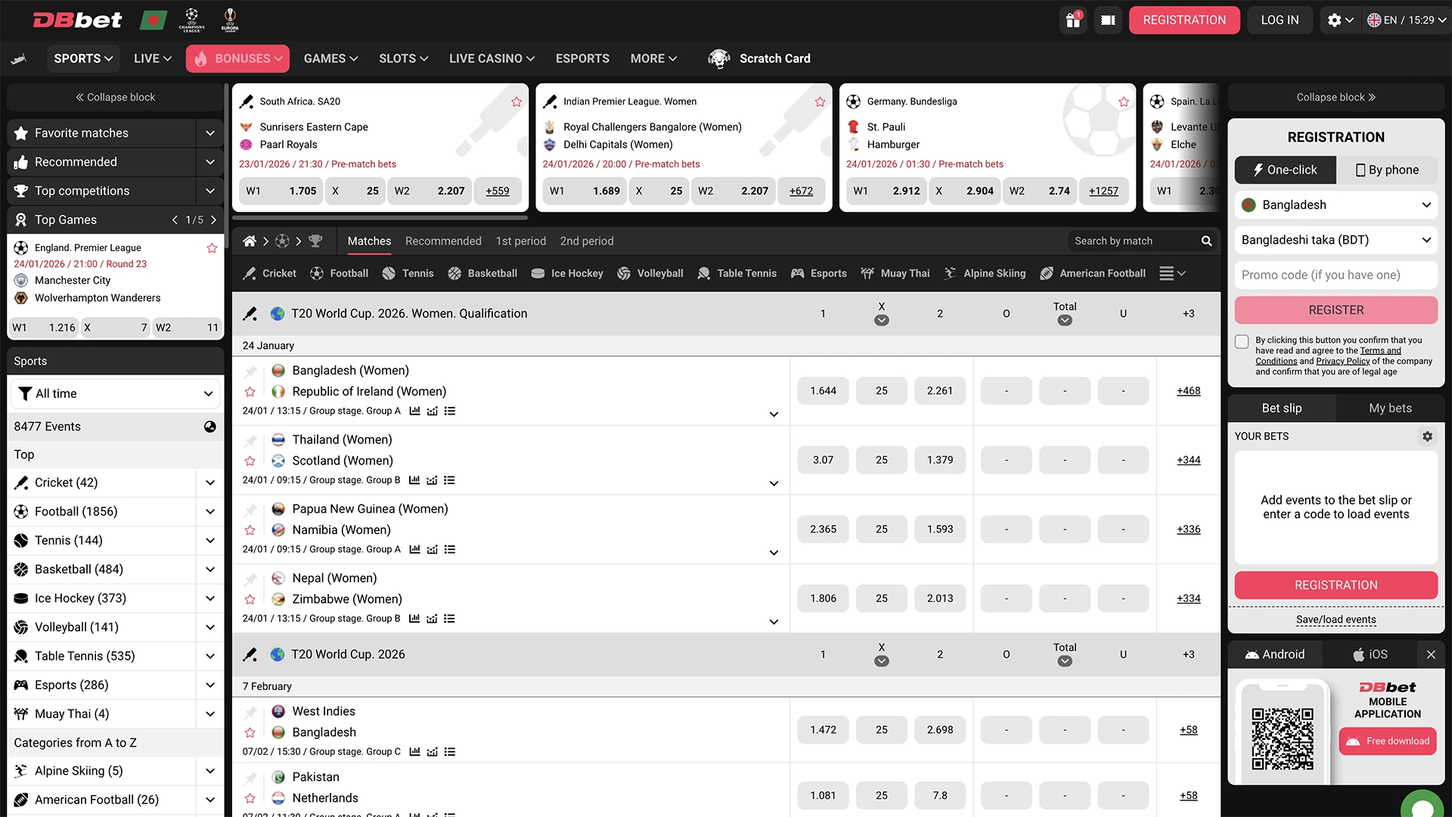Screen dimensions: 1452x817
Task: Open statistics chart icon for Thailand match
Action: (414, 480)
